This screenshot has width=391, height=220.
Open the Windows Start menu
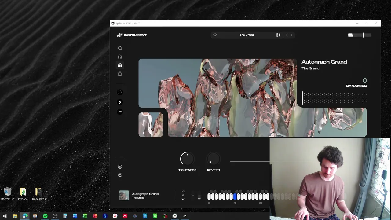pyautogui.click(x=5, y=216)
